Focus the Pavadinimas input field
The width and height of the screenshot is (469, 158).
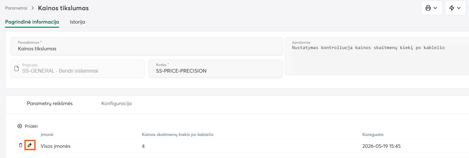pos(146,46)
